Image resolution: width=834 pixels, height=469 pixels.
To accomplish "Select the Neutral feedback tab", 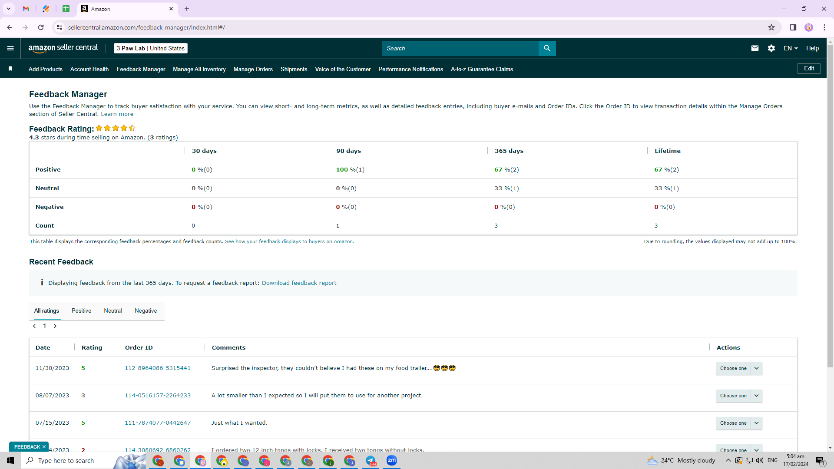I will pos(113,311).
